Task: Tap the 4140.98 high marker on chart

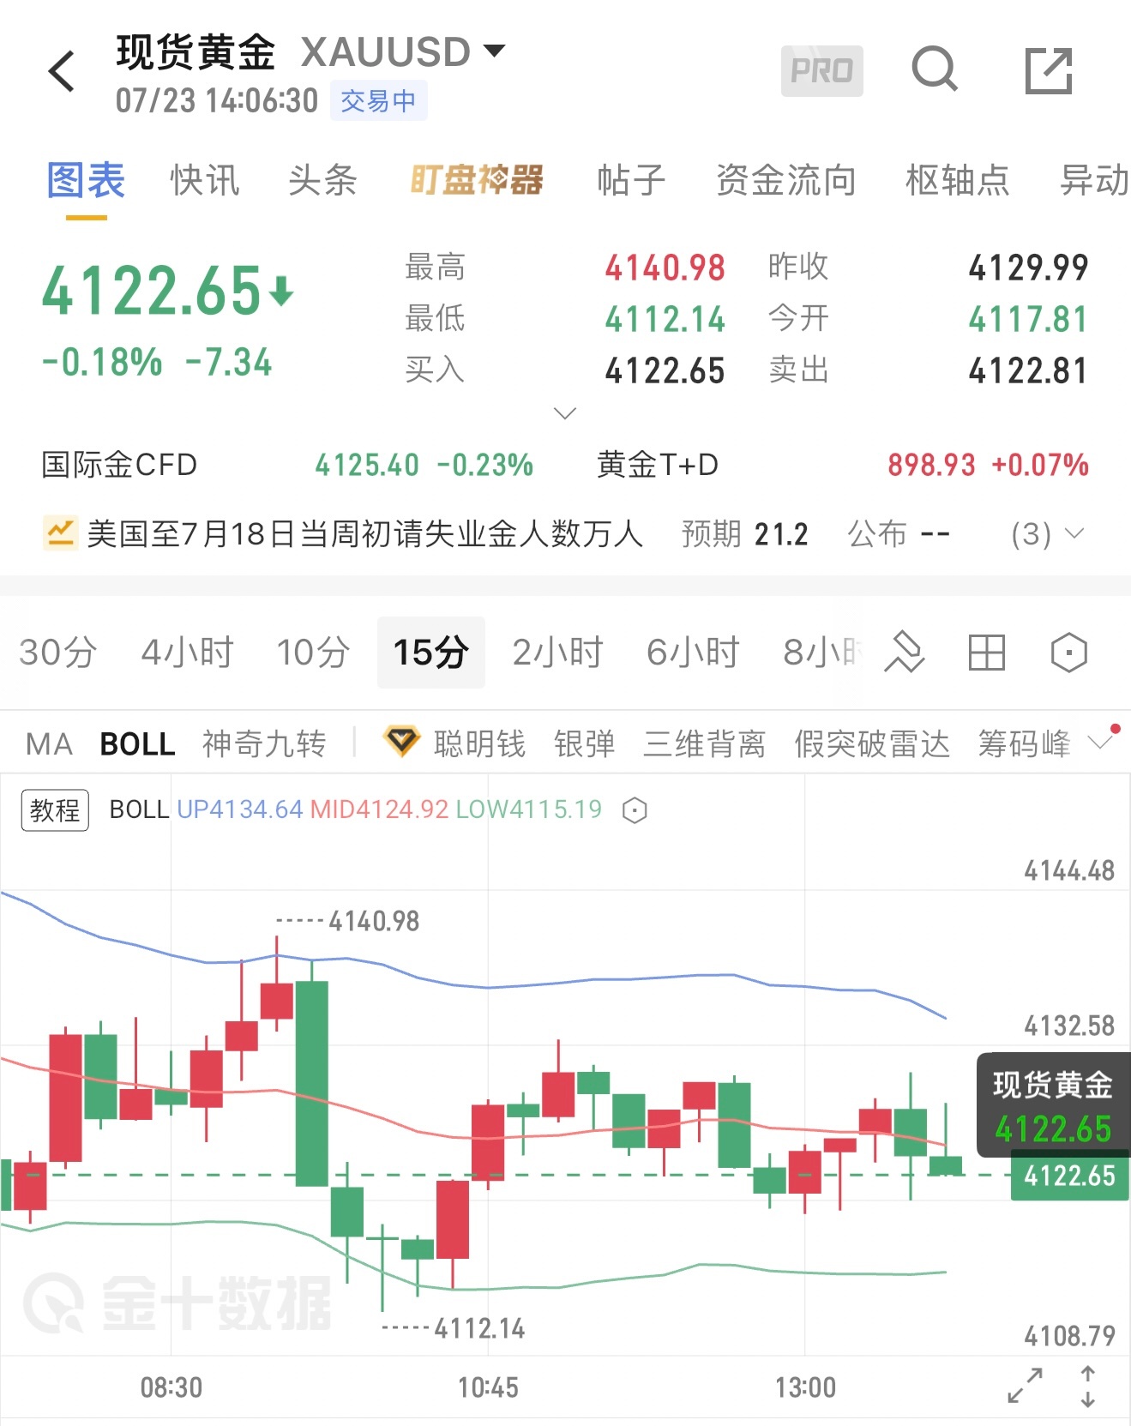Action: point(374,921)
